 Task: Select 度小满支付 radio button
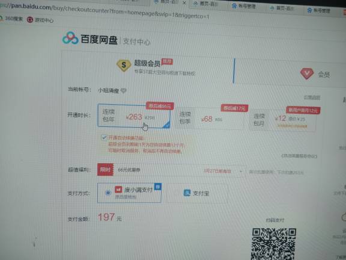pyautogui.click(x=108, y=193)
